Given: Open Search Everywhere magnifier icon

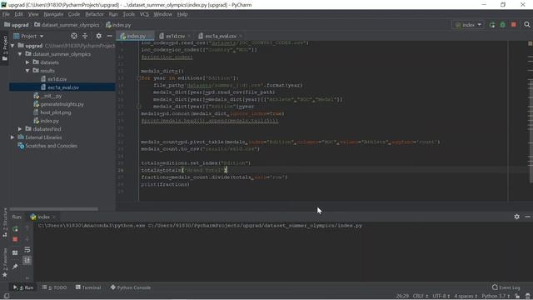Looking at the screenshot, I should (x=527, y=25).
